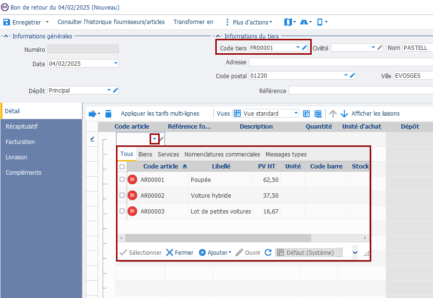Click the Référence input field
The image size is (433, 298).
coord(361,90)
